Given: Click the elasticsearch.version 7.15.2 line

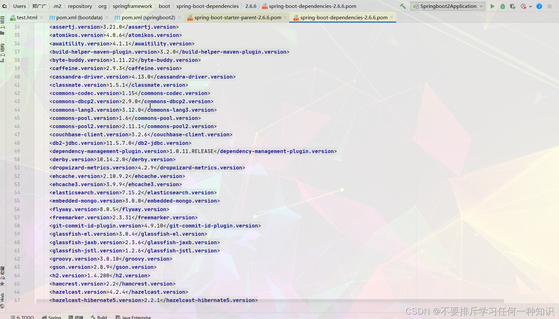Looking at the screenshot, I should [133, 192].
